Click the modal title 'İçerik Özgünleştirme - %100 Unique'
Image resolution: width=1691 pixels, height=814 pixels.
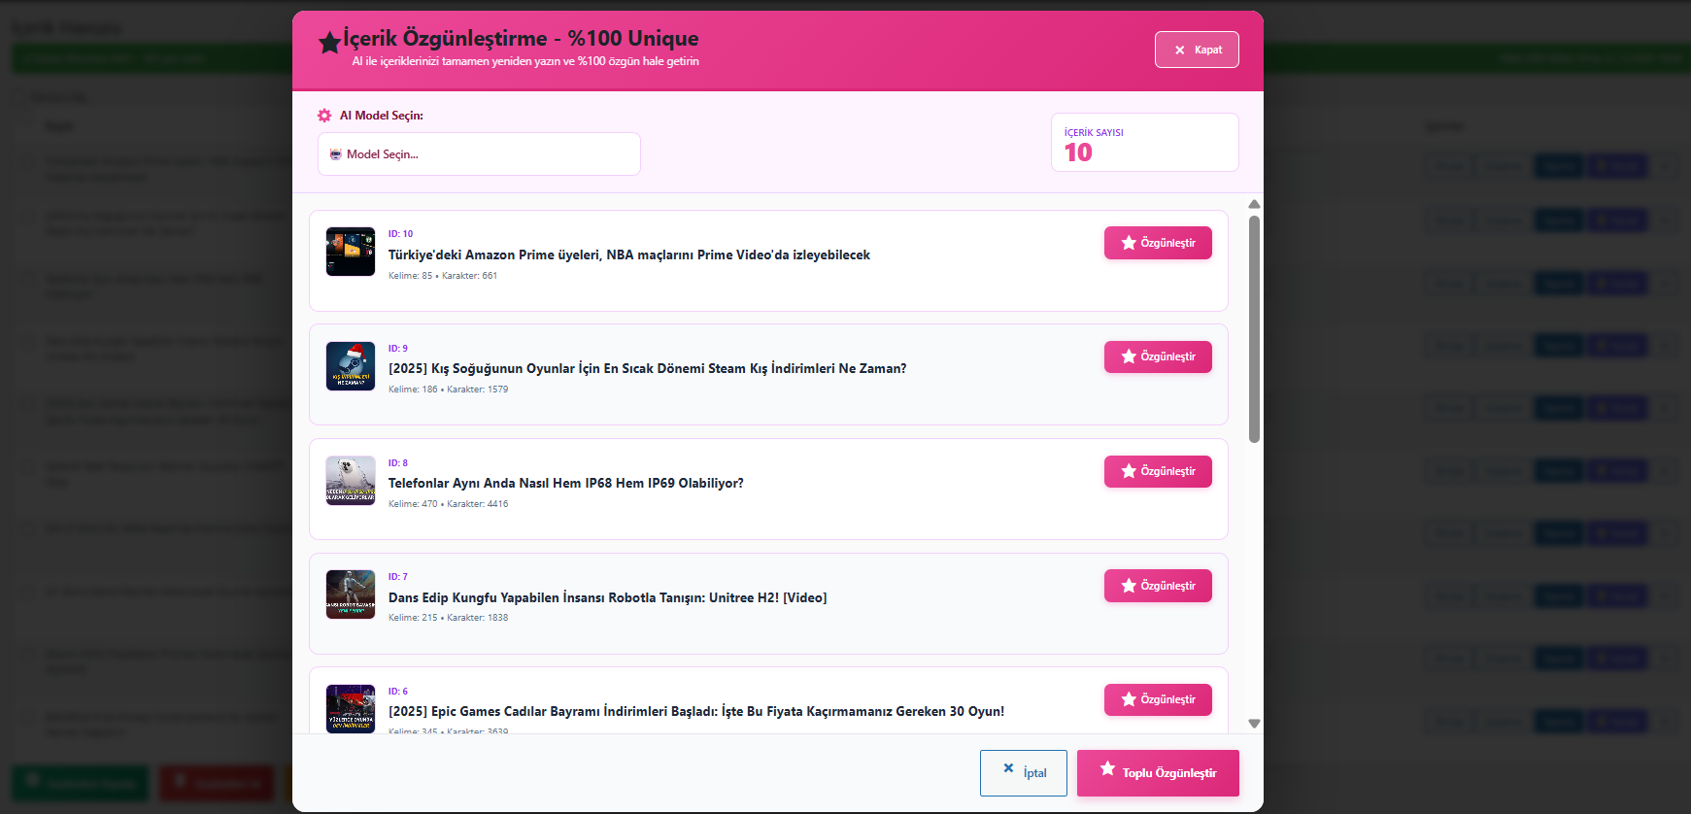(x=521, y=38)
